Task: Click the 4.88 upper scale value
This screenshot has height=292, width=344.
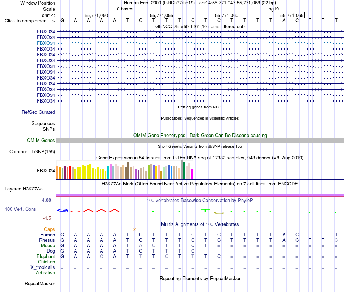Action: click(46, 200)
